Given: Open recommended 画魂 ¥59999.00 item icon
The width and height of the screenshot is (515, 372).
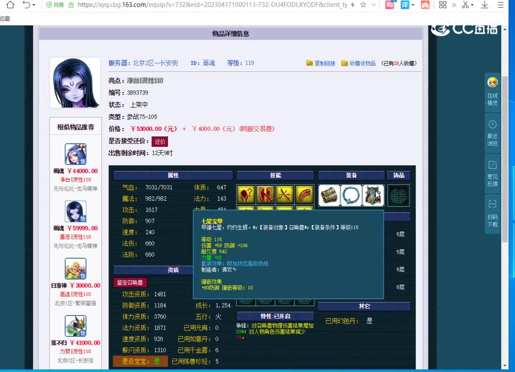Looking at the screenshot, I should point(75,211).
